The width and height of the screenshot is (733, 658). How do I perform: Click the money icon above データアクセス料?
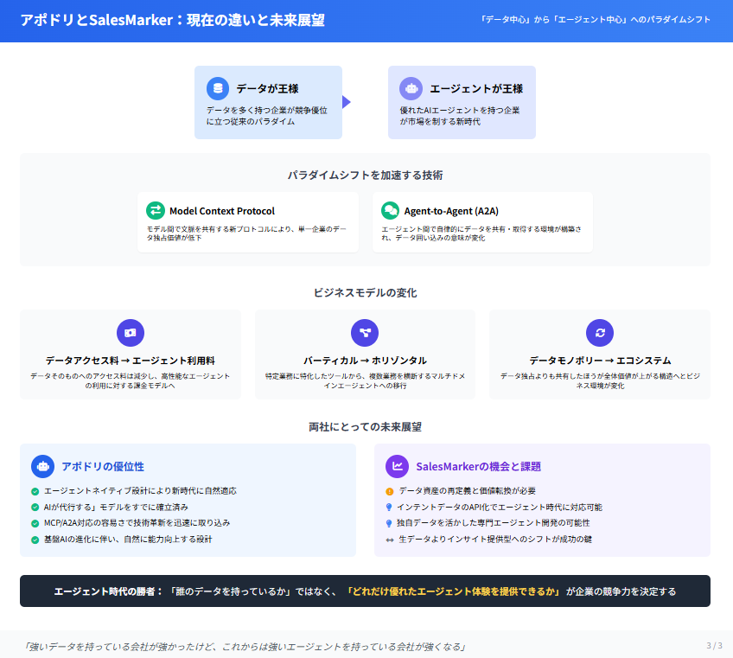[x=131, y=333]
